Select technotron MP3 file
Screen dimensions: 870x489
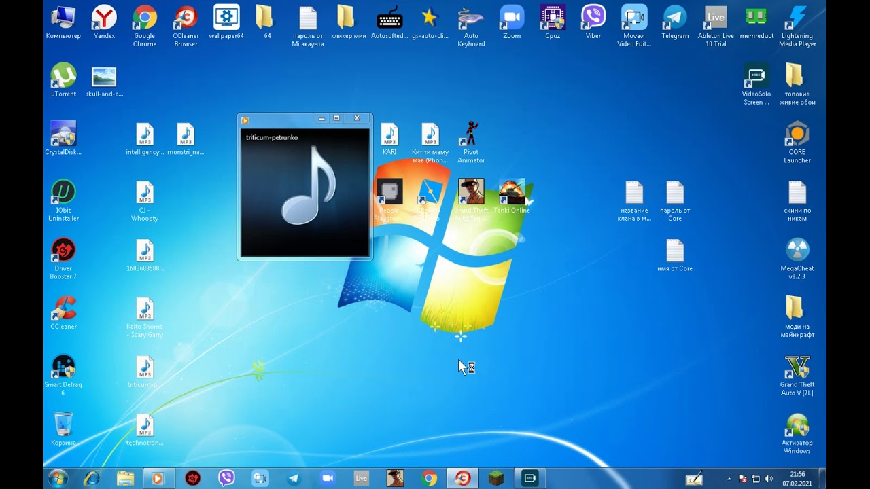pos(145,430)
